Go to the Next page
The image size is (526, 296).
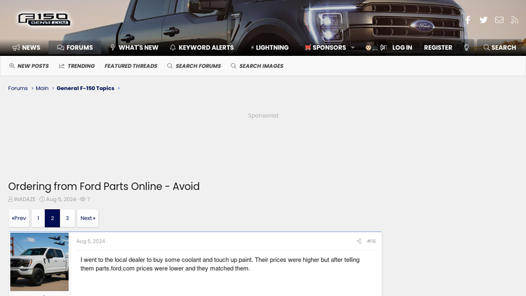click(87, 218)
